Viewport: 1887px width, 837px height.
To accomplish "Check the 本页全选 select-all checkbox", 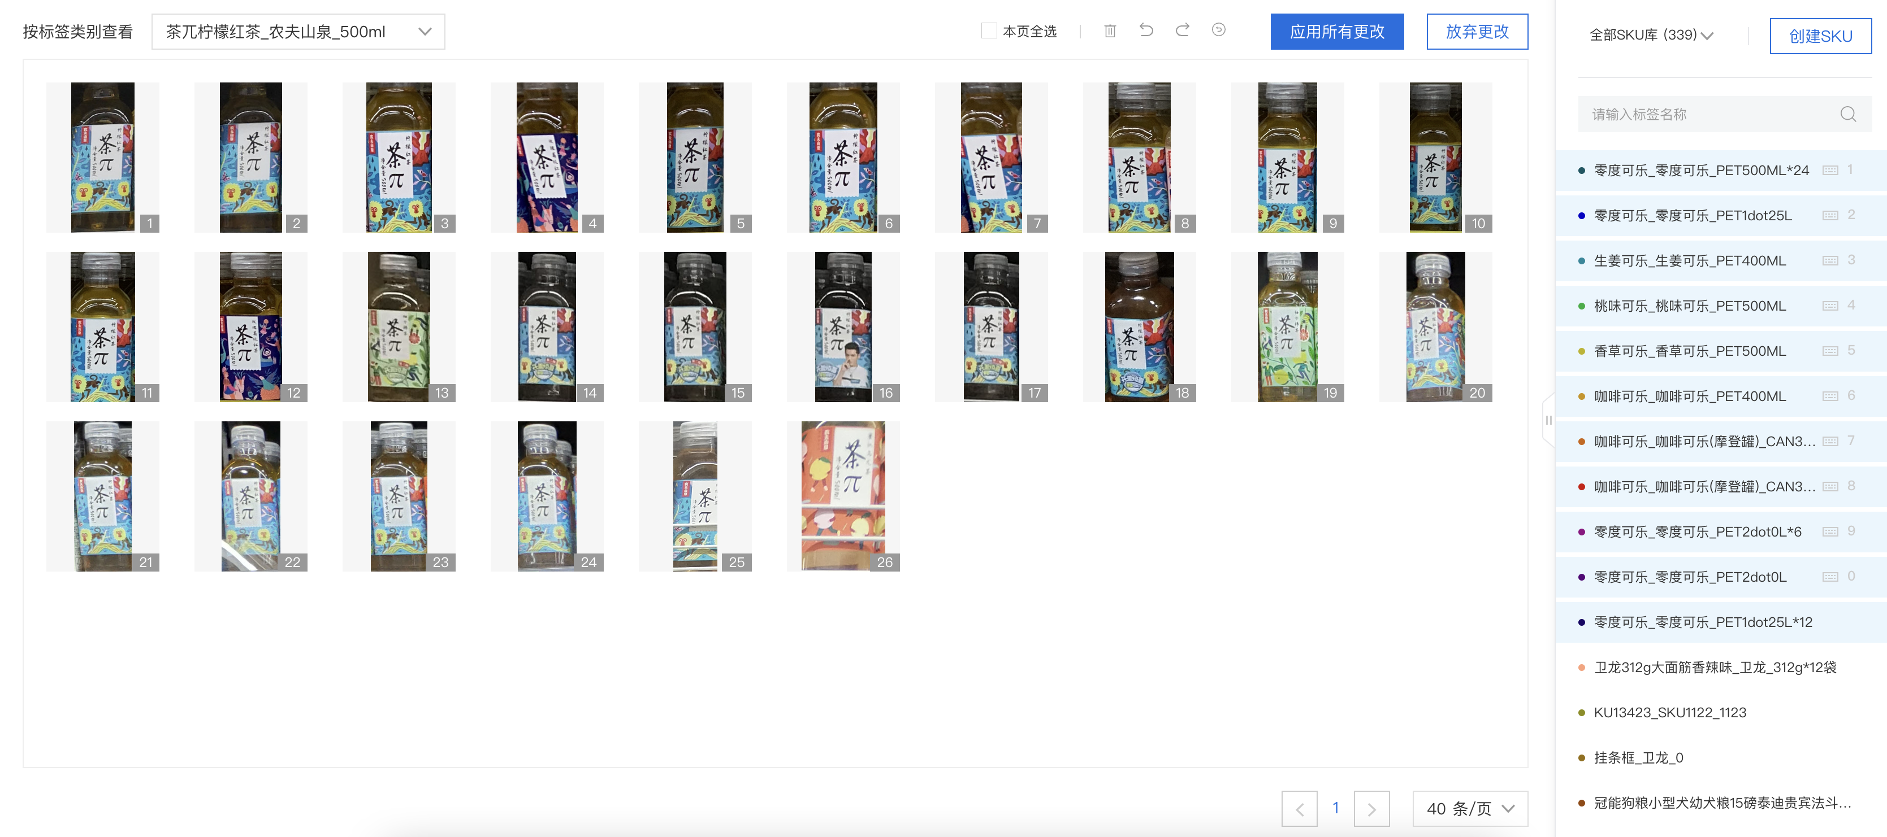I will coord(989,30).
